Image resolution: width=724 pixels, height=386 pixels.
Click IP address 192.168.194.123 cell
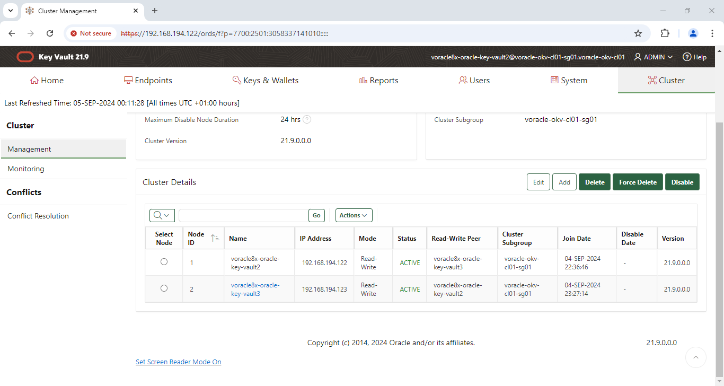(x=324, y=289)
